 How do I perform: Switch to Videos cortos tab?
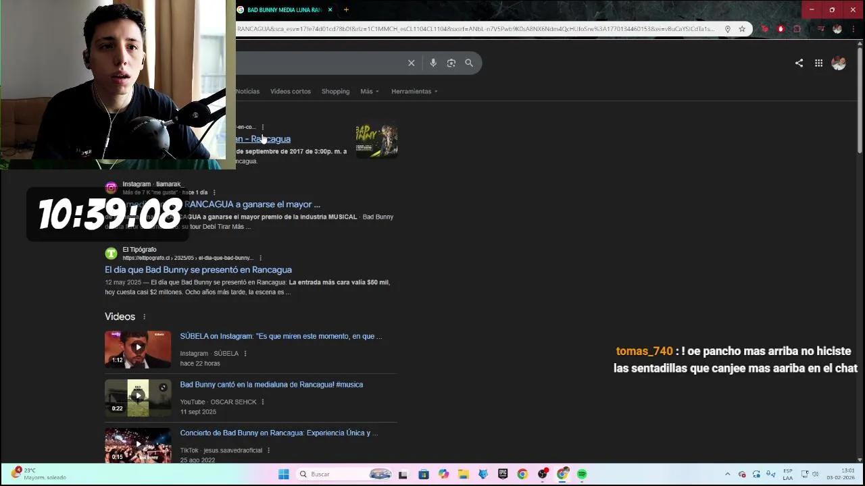click(291, 91)
